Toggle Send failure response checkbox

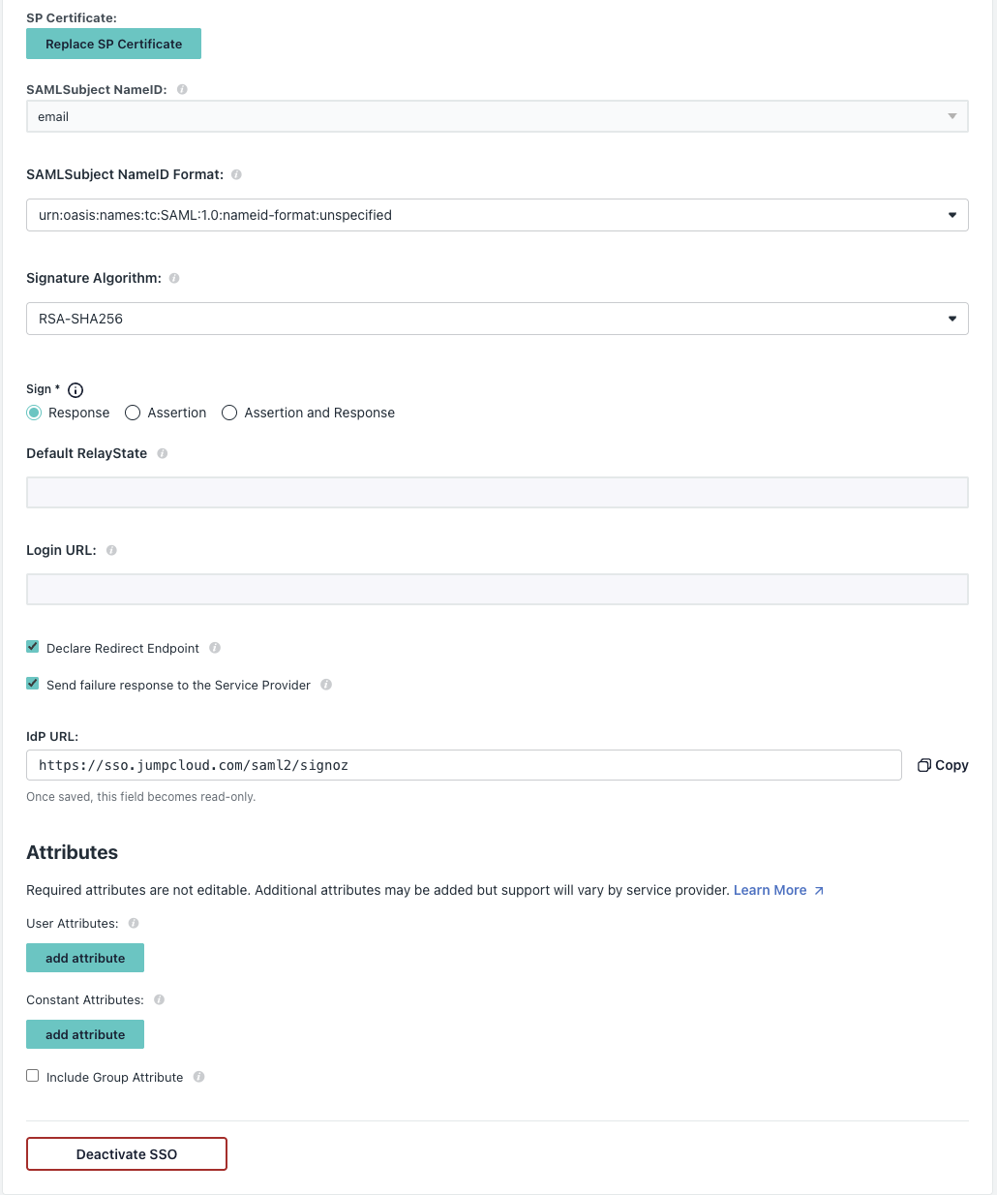click(33, 684)
